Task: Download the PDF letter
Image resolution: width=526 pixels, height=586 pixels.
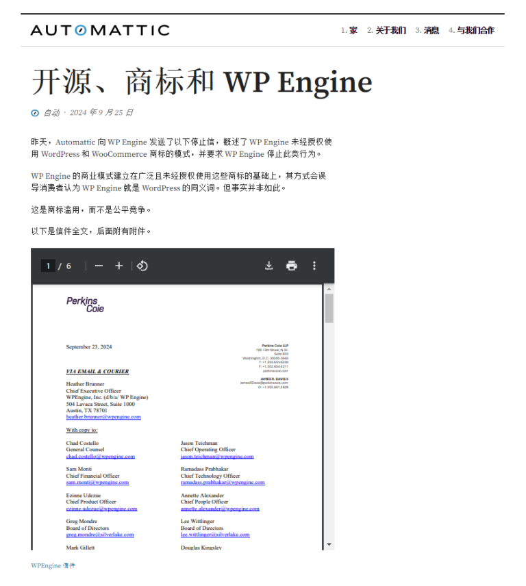Action: (x=268, y=266)
